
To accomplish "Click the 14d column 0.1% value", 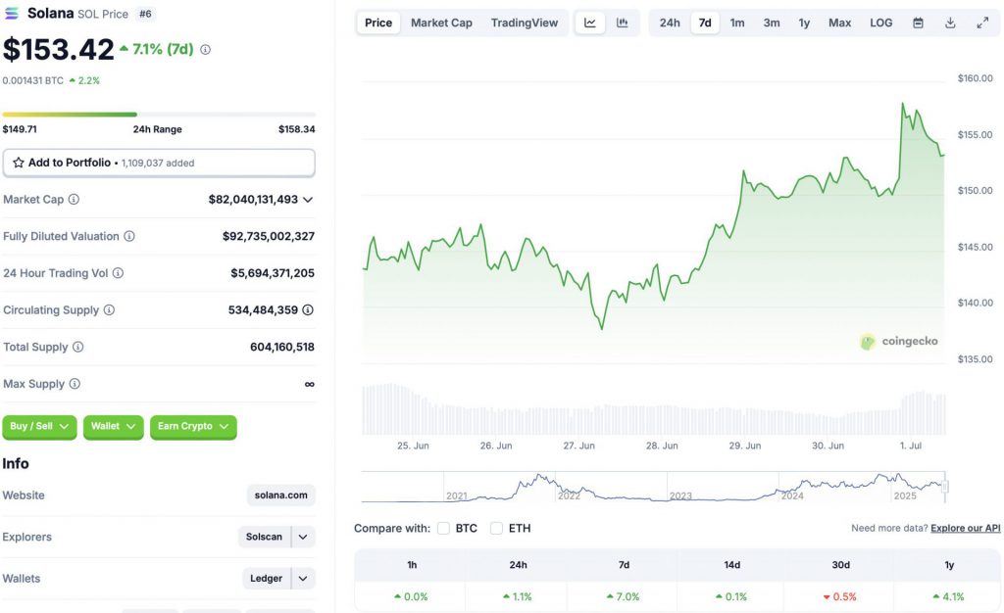I will point(731,597).
